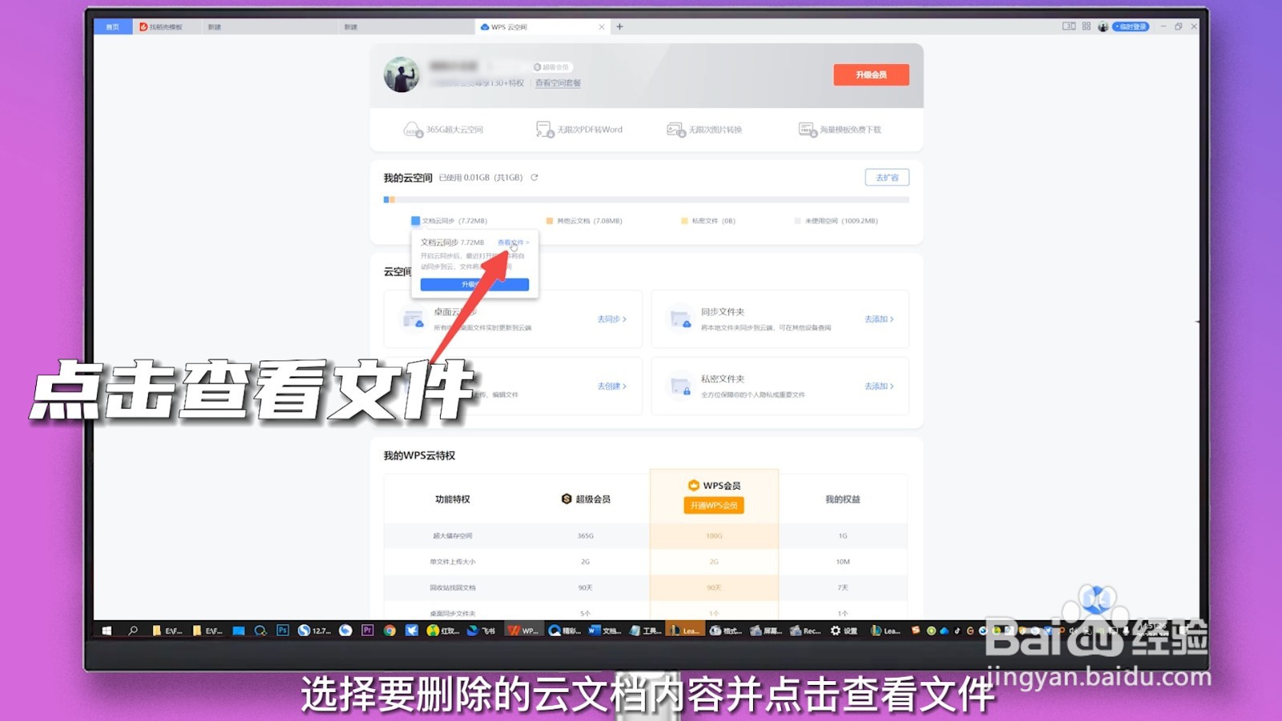Viewport: 1282px width, 721px height.
Task: Click the 私密文件 (0B) legend item
Action: [708, 220]
